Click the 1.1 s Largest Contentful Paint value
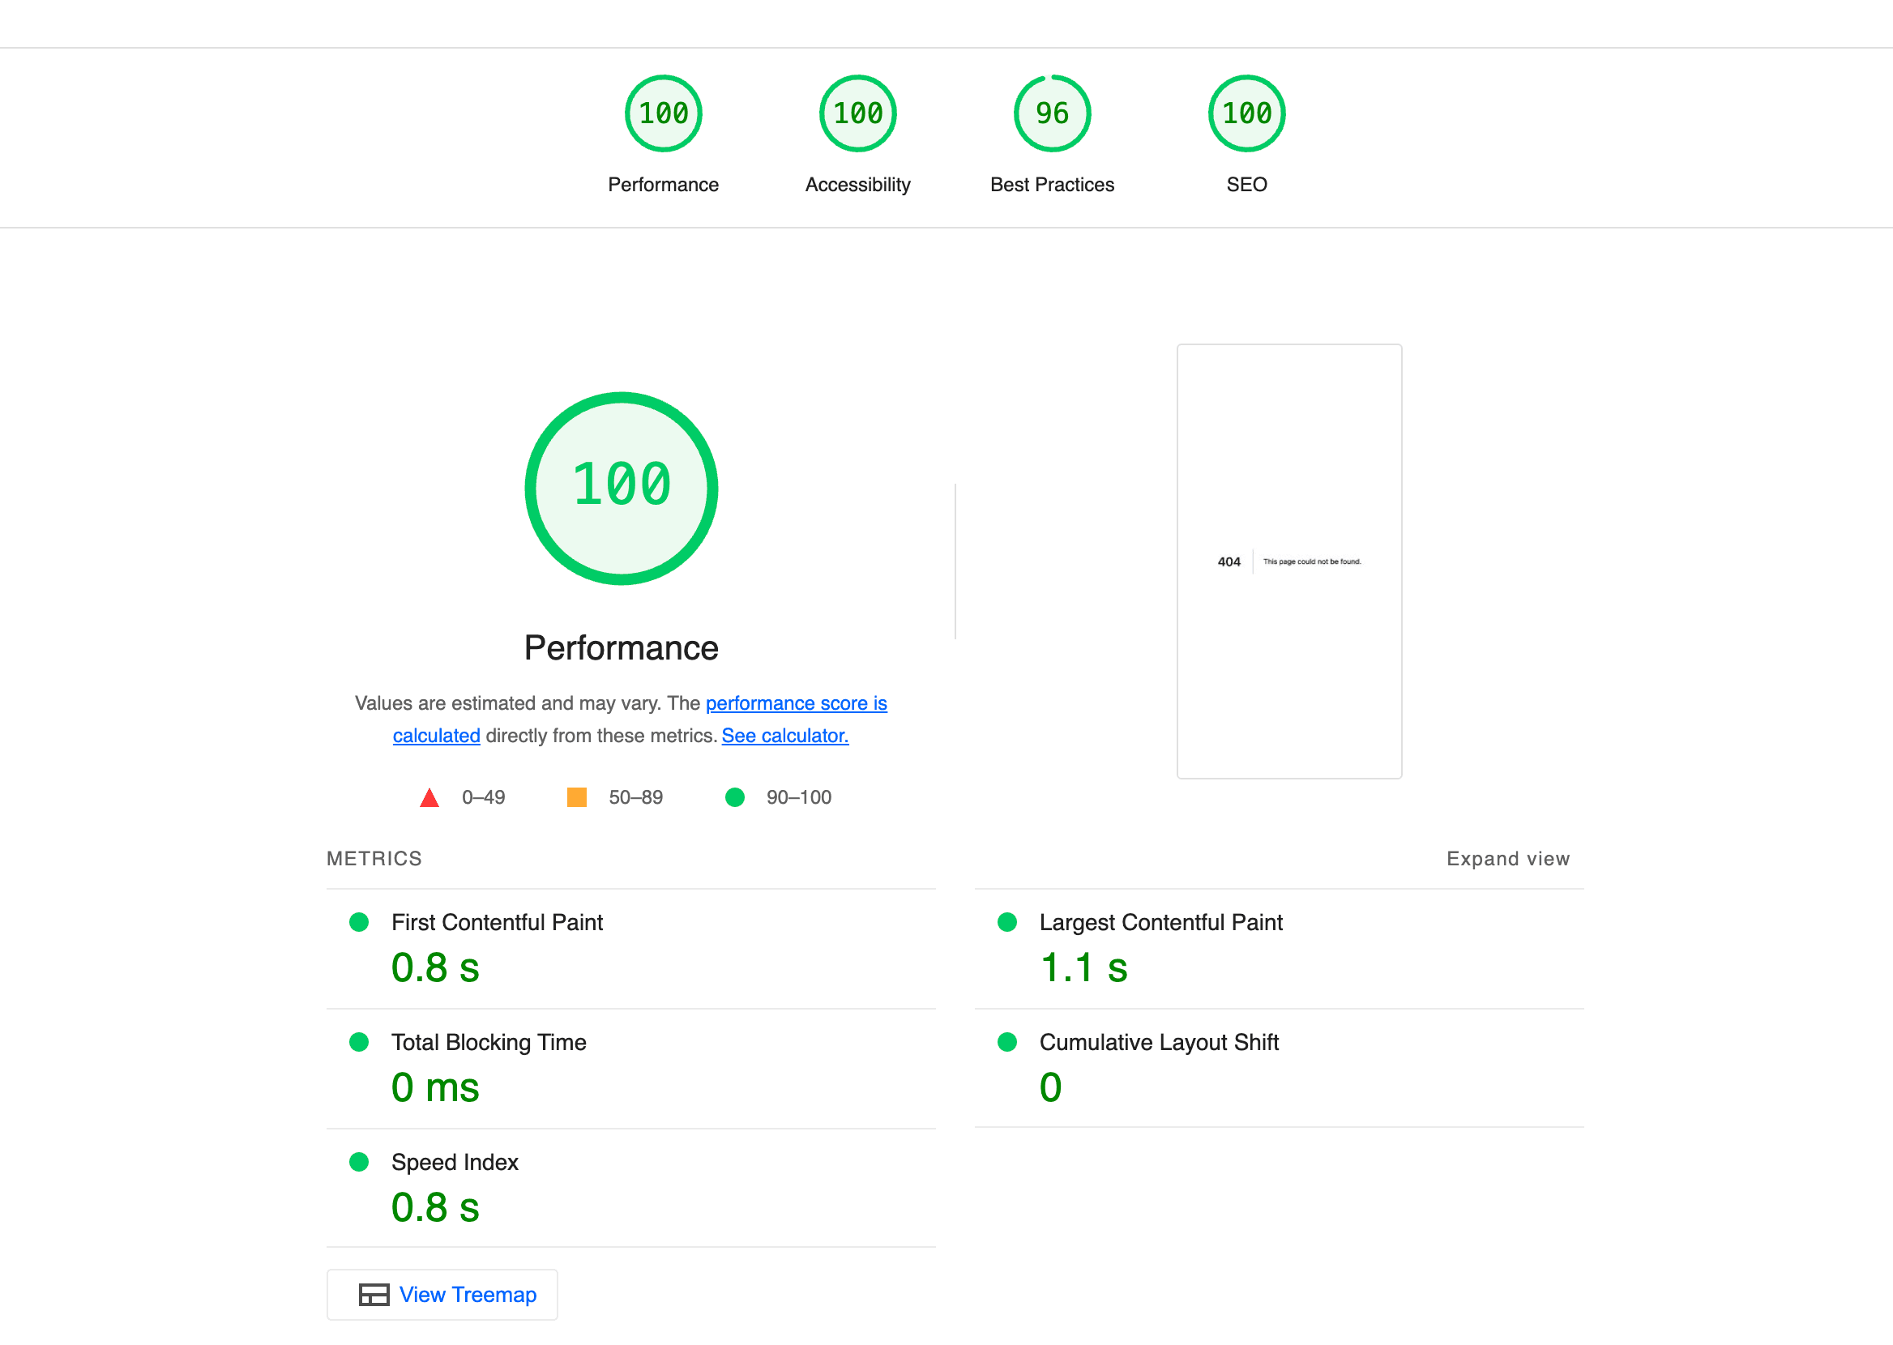 tap(1083, 968)
